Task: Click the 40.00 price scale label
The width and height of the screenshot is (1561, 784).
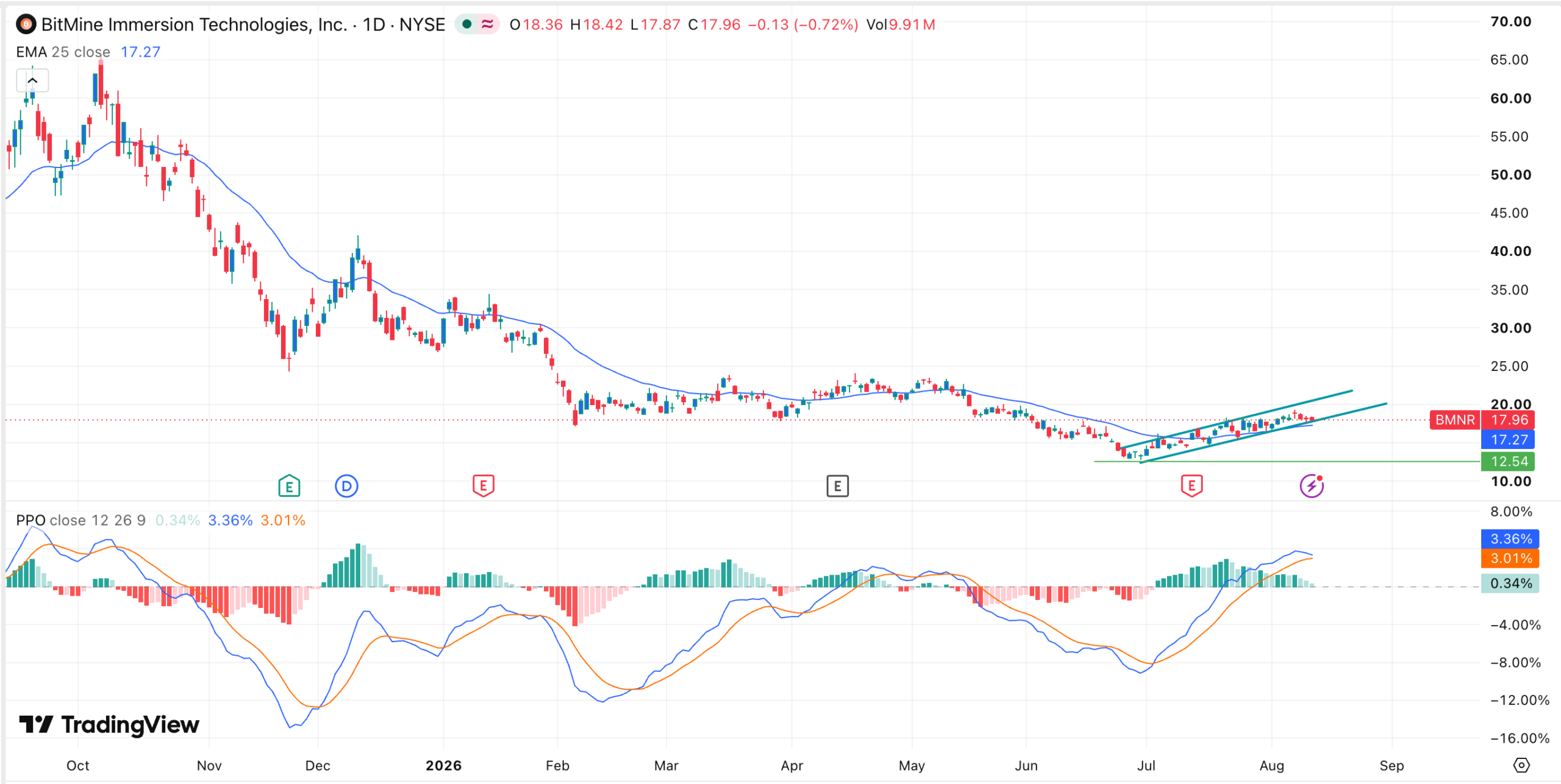Action: tap(1510, 251)
